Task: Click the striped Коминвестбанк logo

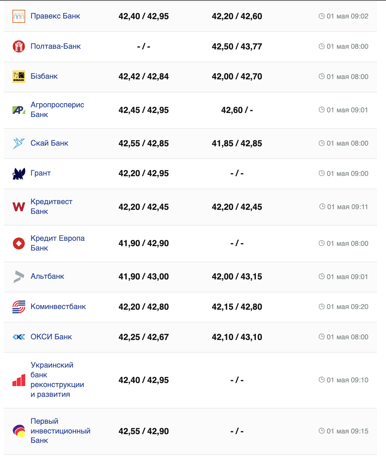Action: tap(19, 307)
